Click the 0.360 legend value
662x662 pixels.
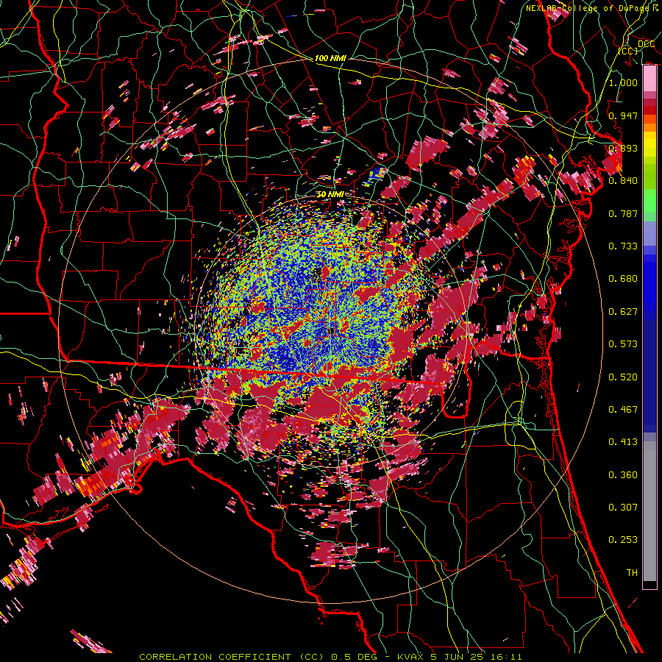click(x=623, y=475)
